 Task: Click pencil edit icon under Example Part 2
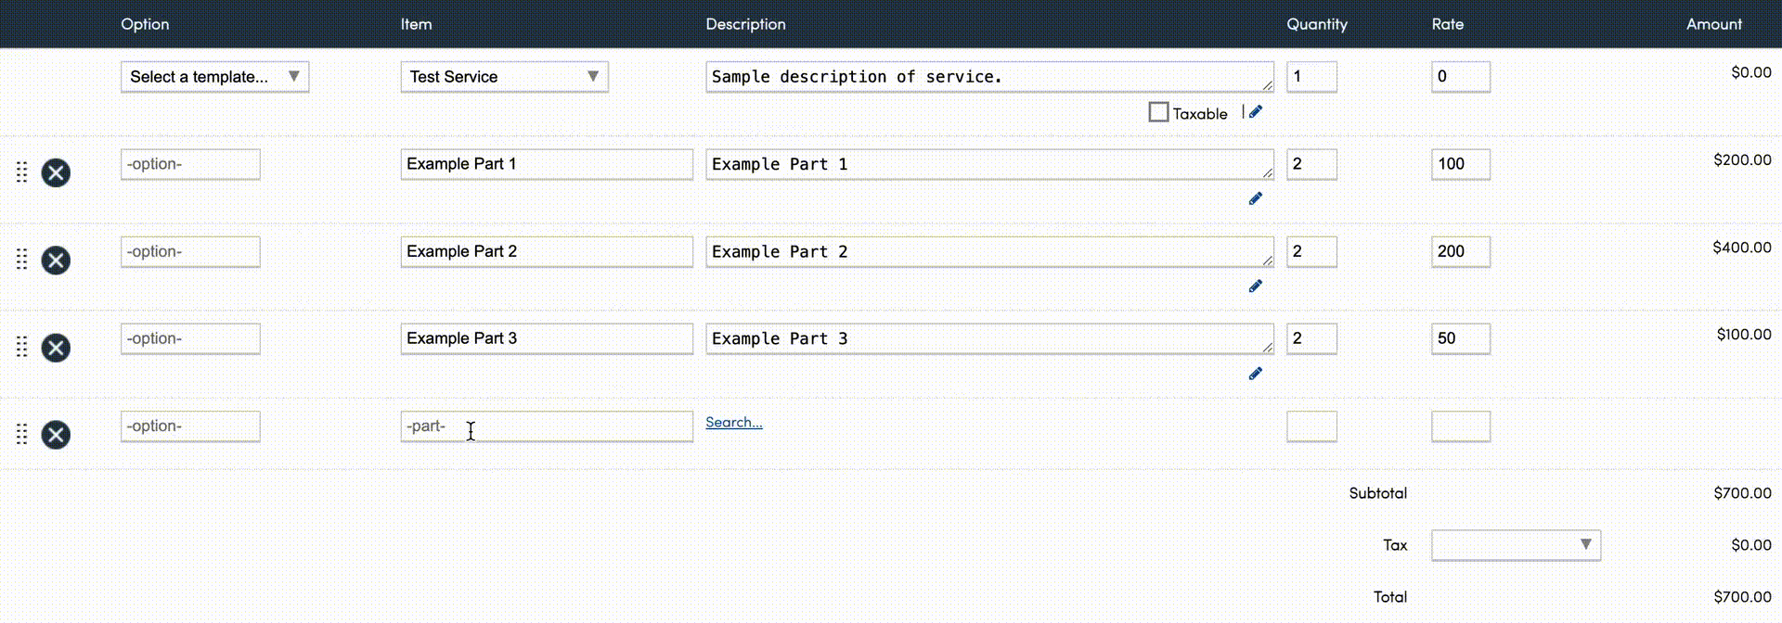(x=1256, y=286)
